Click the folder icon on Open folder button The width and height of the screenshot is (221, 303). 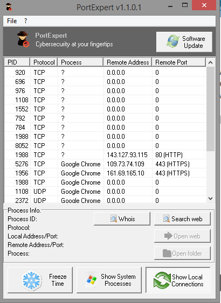(167, 253)
